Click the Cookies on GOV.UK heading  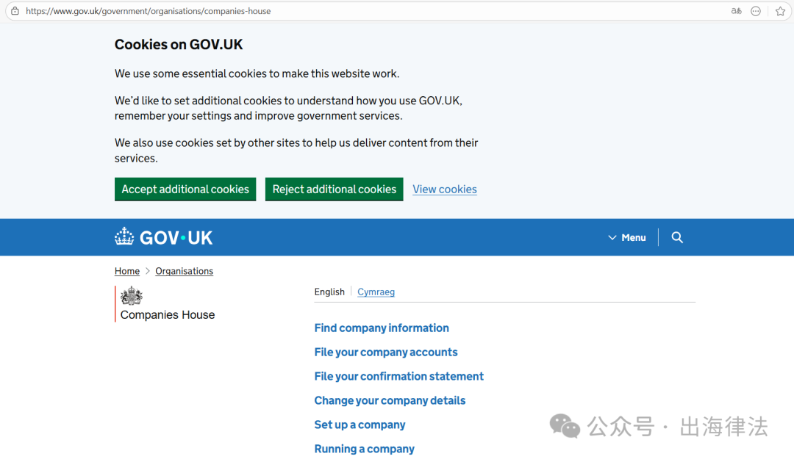click(179, 45)
